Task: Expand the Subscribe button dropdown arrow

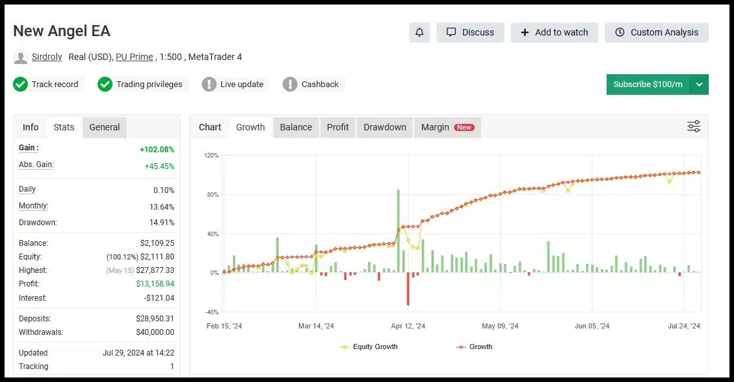Action: 699,85
